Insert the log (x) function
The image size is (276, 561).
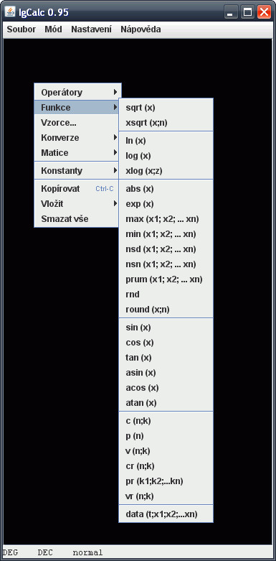point(166,156)
